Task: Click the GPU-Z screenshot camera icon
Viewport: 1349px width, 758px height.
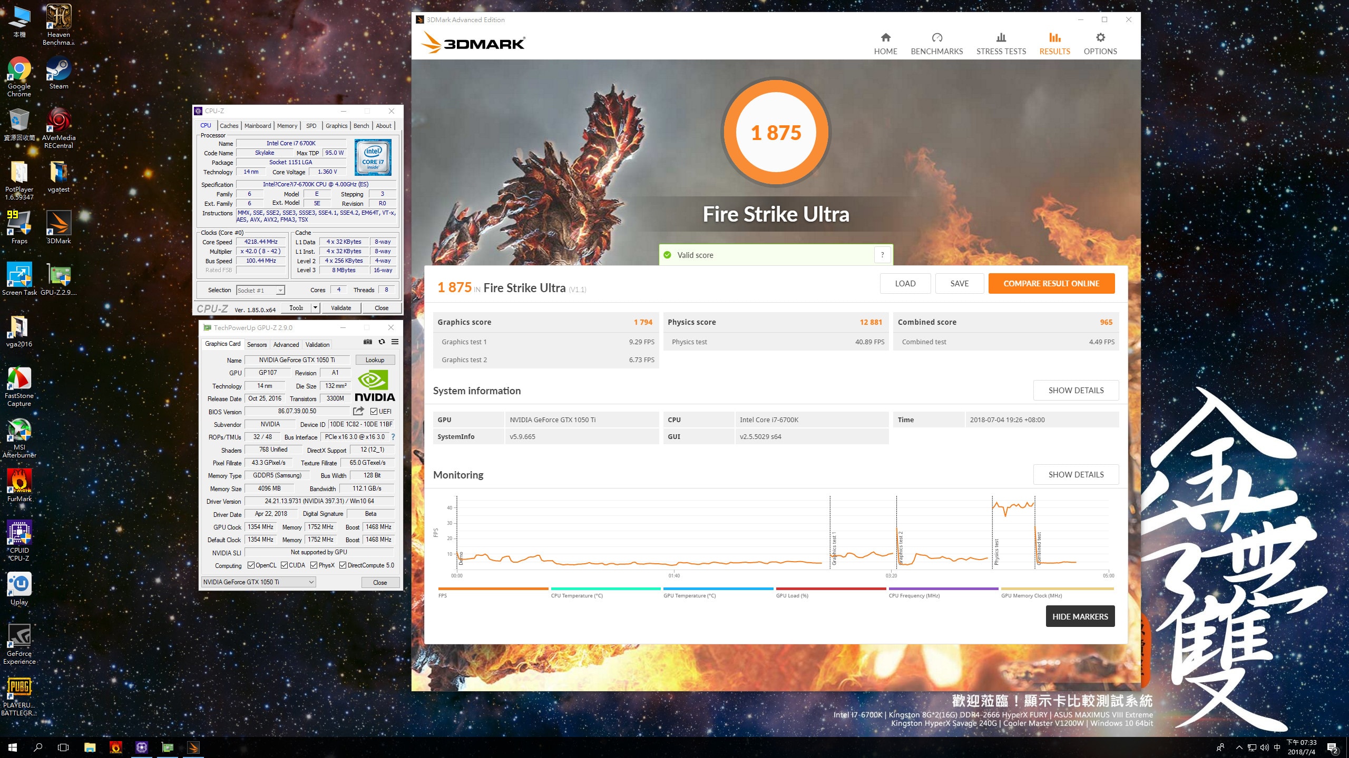Action: 368,342
